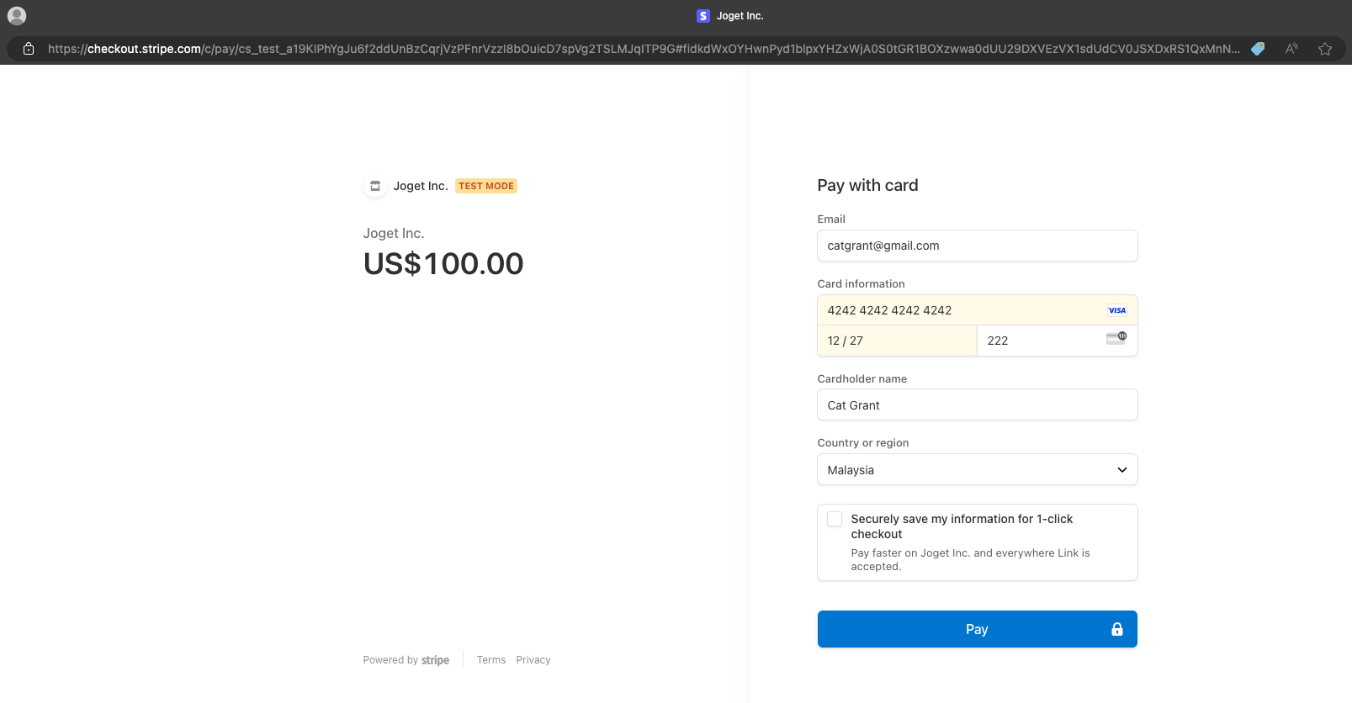
Task: Click the Email input field
Action: click(977, 246)
